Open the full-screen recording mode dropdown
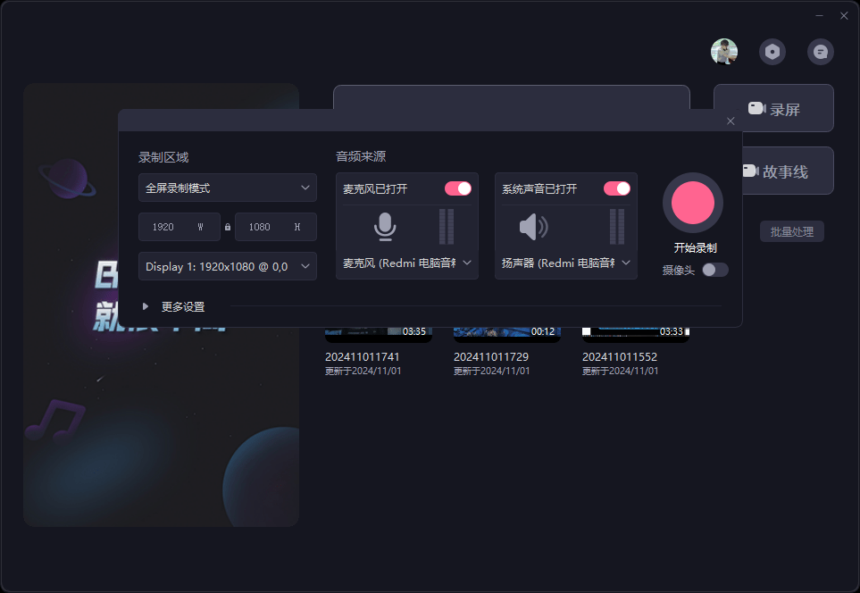Viewport: 860px width, 593px height. [228, 188]
